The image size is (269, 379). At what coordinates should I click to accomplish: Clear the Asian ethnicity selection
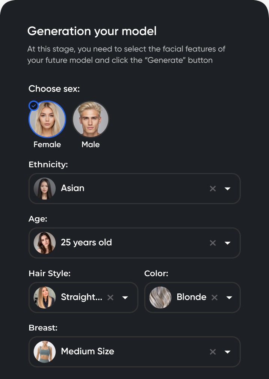[x=213, y=188]
